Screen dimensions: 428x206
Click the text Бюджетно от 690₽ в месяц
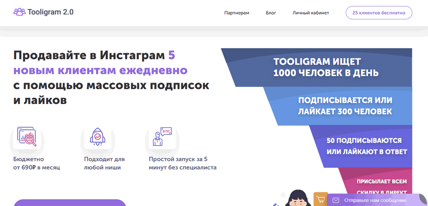coord(37,163)
